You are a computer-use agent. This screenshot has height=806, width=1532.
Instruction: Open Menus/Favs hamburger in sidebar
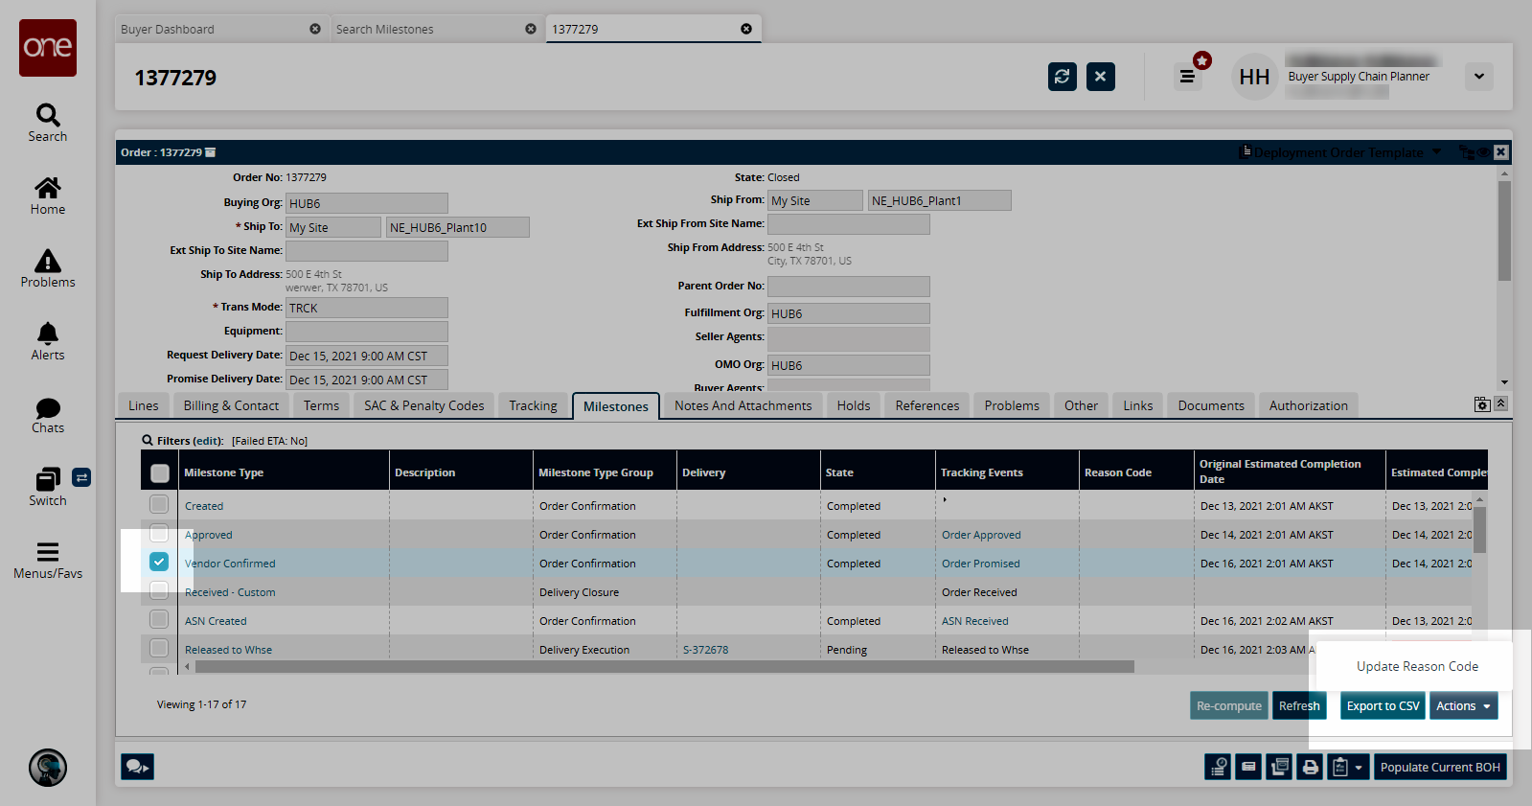click(47, 560)
